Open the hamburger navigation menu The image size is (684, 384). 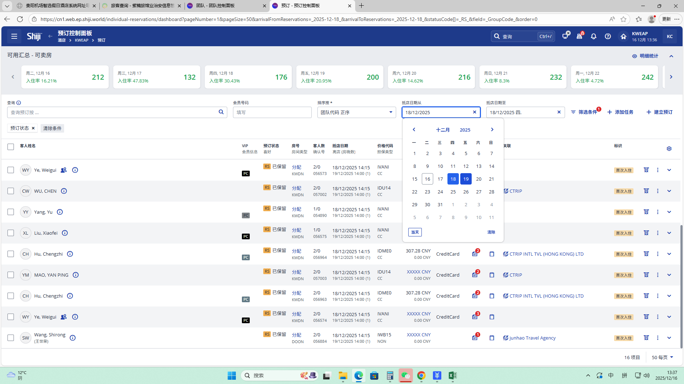pyautogui.click(x=14, y=36)
